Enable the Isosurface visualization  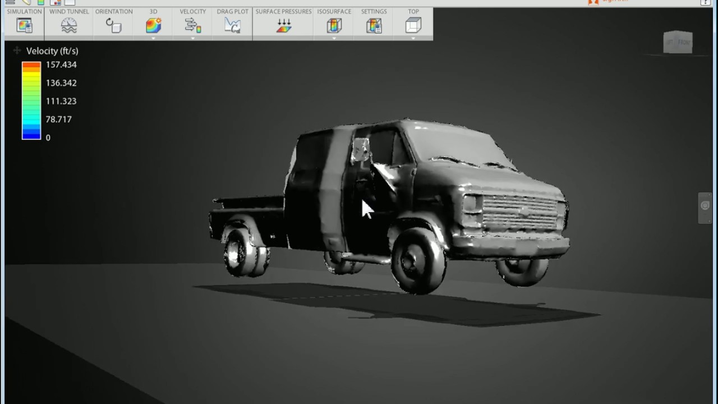[x=334, y=25]
